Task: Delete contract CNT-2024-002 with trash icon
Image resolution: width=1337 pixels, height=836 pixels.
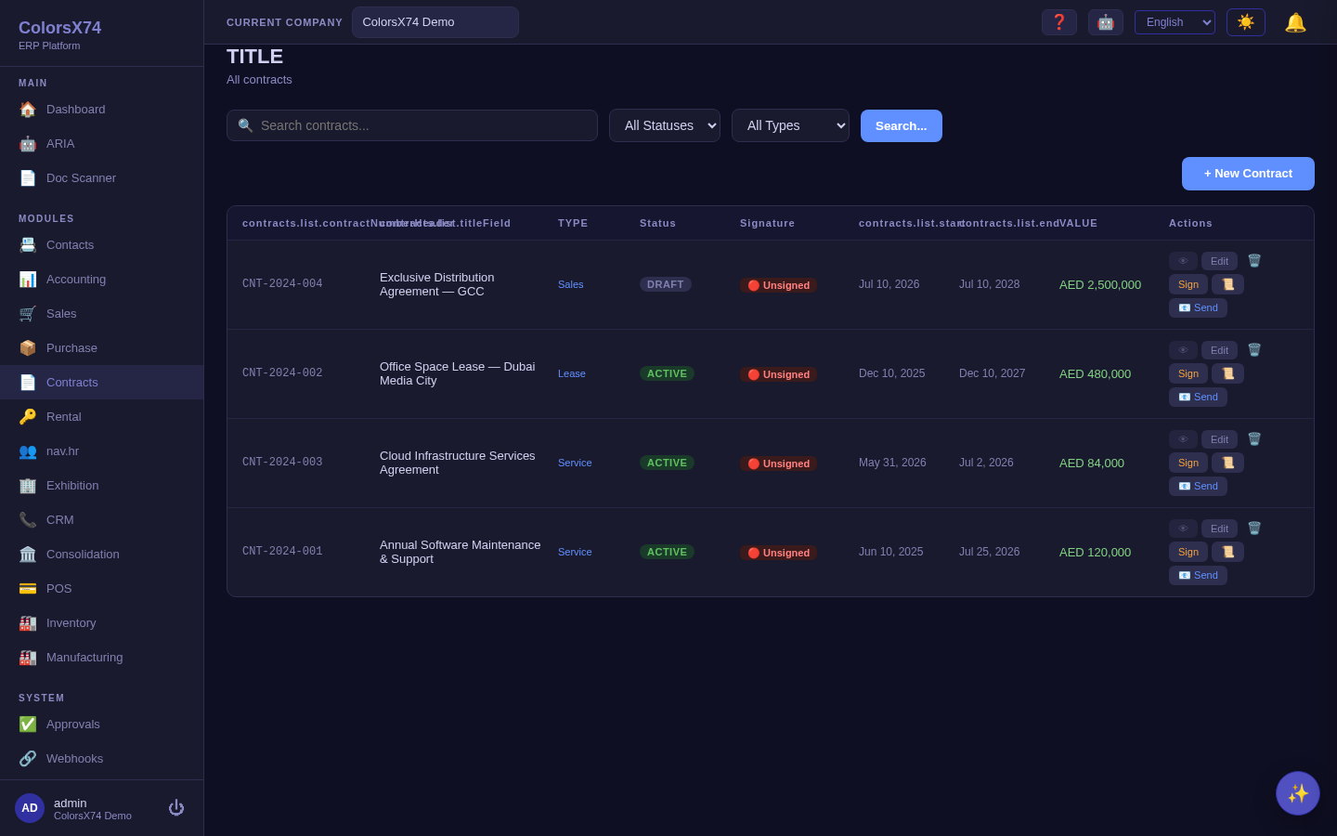Action: point(1254,350)
